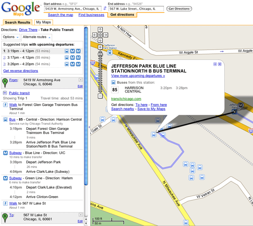Select suggested trip 3 at 3:26pm
Screen dimensions: 253x226
[42, 64]
